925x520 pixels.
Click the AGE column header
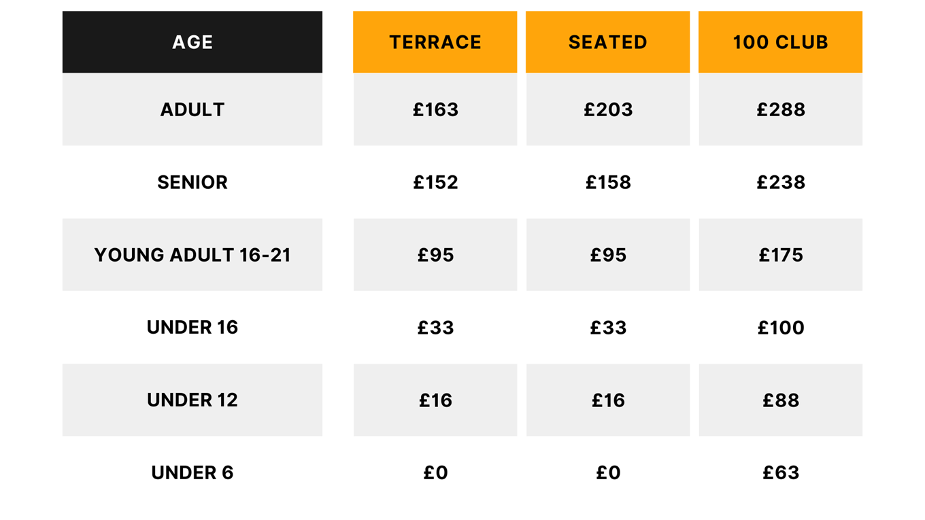(x=192, y=42)
